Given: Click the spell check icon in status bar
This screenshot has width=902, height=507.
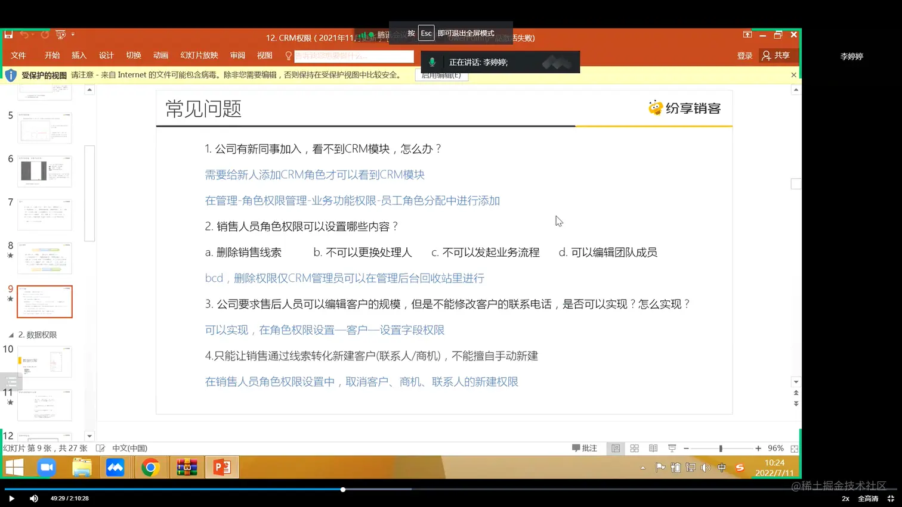Looking at the screenshot, I should tap(100, 448).
